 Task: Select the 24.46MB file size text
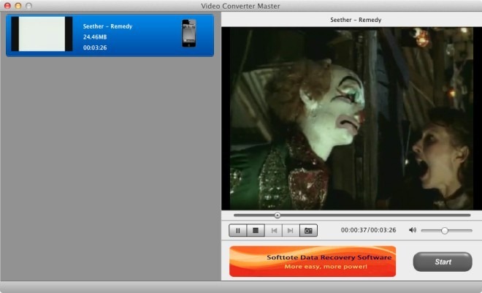coord(95,37)
